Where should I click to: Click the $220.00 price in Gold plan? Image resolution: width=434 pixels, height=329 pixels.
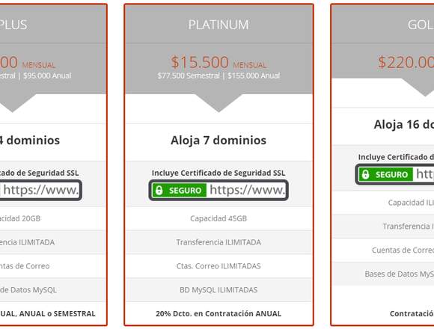[406, 63]
